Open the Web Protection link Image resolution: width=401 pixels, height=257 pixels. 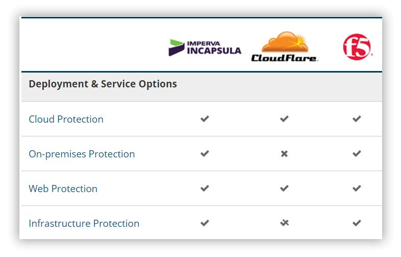63,189
